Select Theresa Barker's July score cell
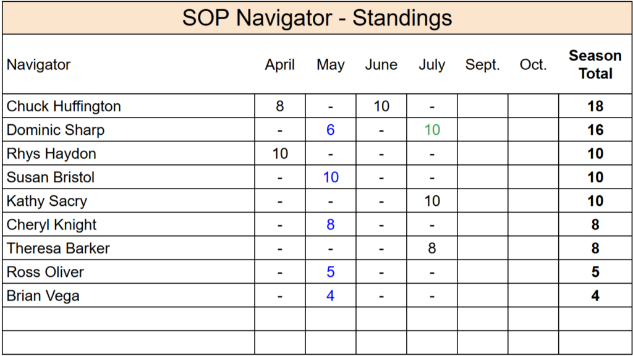 (432, 248)
